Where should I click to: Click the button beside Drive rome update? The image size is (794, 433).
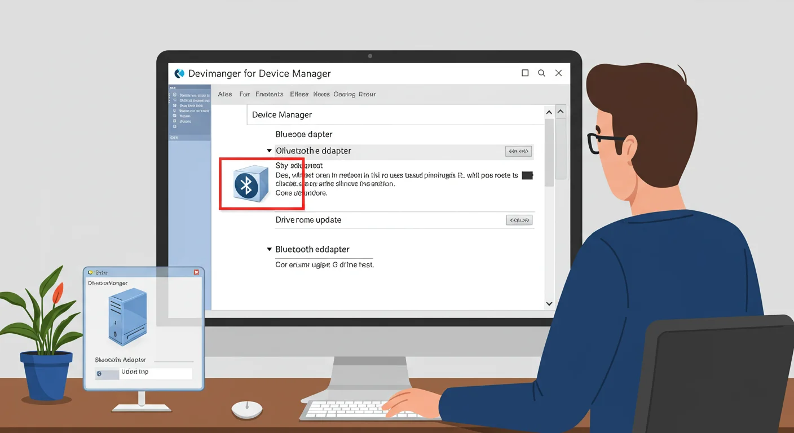[519, 220]
